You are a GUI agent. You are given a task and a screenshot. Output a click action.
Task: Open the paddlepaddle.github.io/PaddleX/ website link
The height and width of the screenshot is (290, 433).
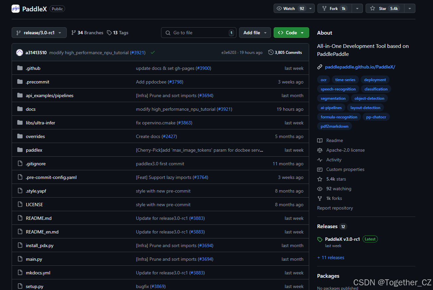(360, 67)
